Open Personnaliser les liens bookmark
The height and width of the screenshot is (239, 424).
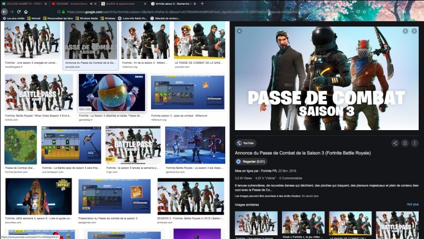58,19
